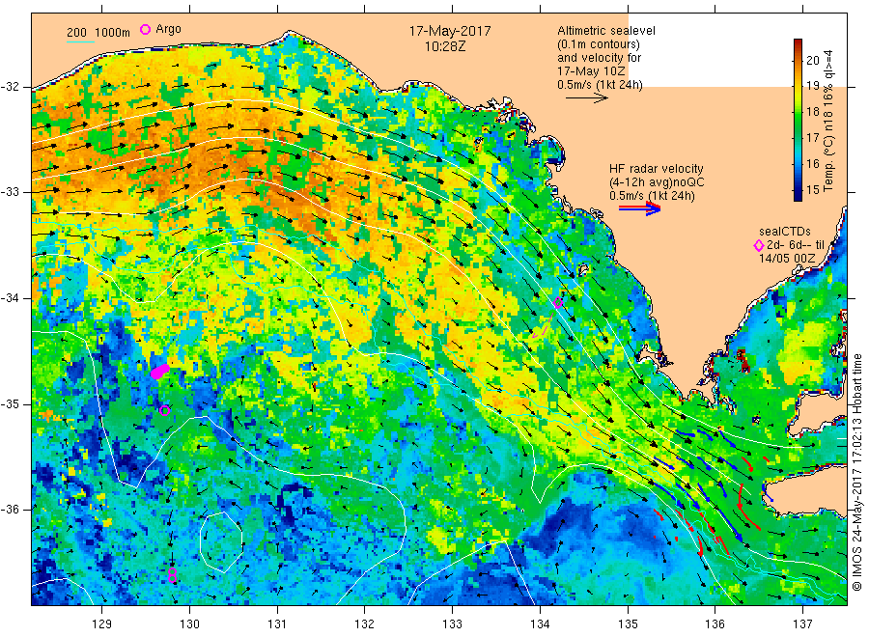Viewport: 869px width, 637px height.
Task: Click the longitude label 137
Action: [802, 623]
